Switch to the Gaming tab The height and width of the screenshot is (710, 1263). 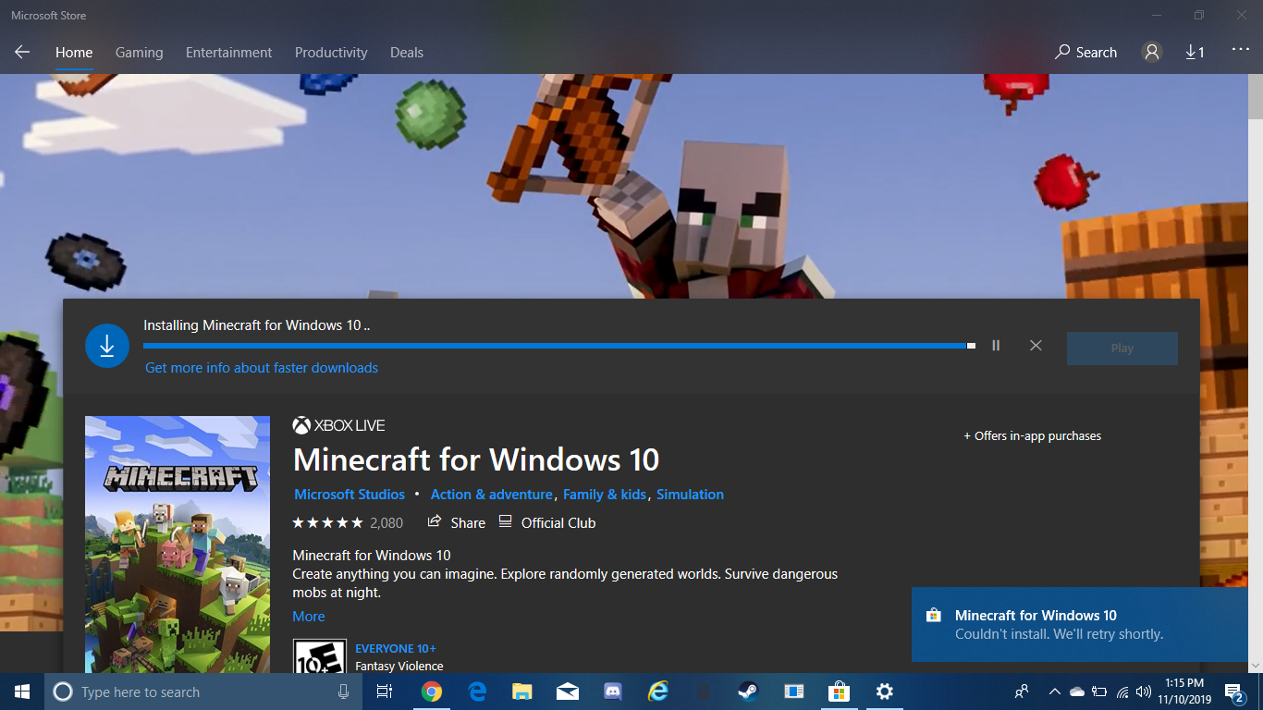tap(139, 53)
